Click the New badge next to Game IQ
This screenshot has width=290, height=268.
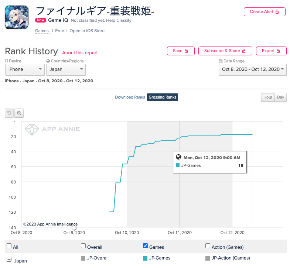(41, 20)
